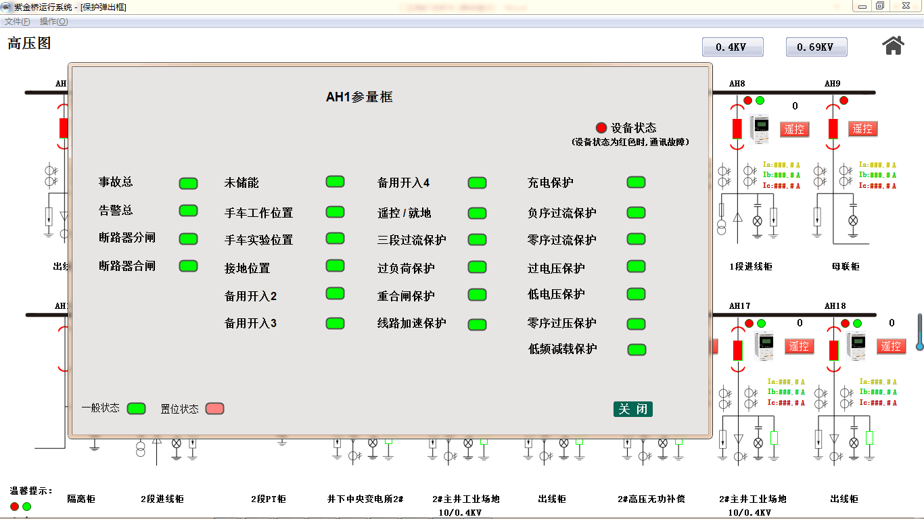Click the pink 置位状态 legend swatch
The image size is (924, 519).
point(214,408)
